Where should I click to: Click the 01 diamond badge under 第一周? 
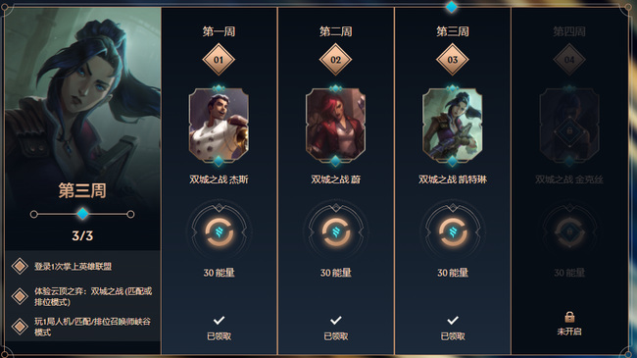pos(219,60)
